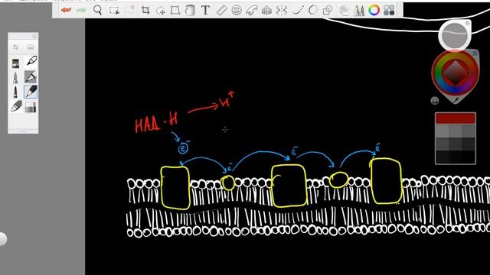Toggle Steady Stroke tool
490x275 pixels.
tap(298, 10)
